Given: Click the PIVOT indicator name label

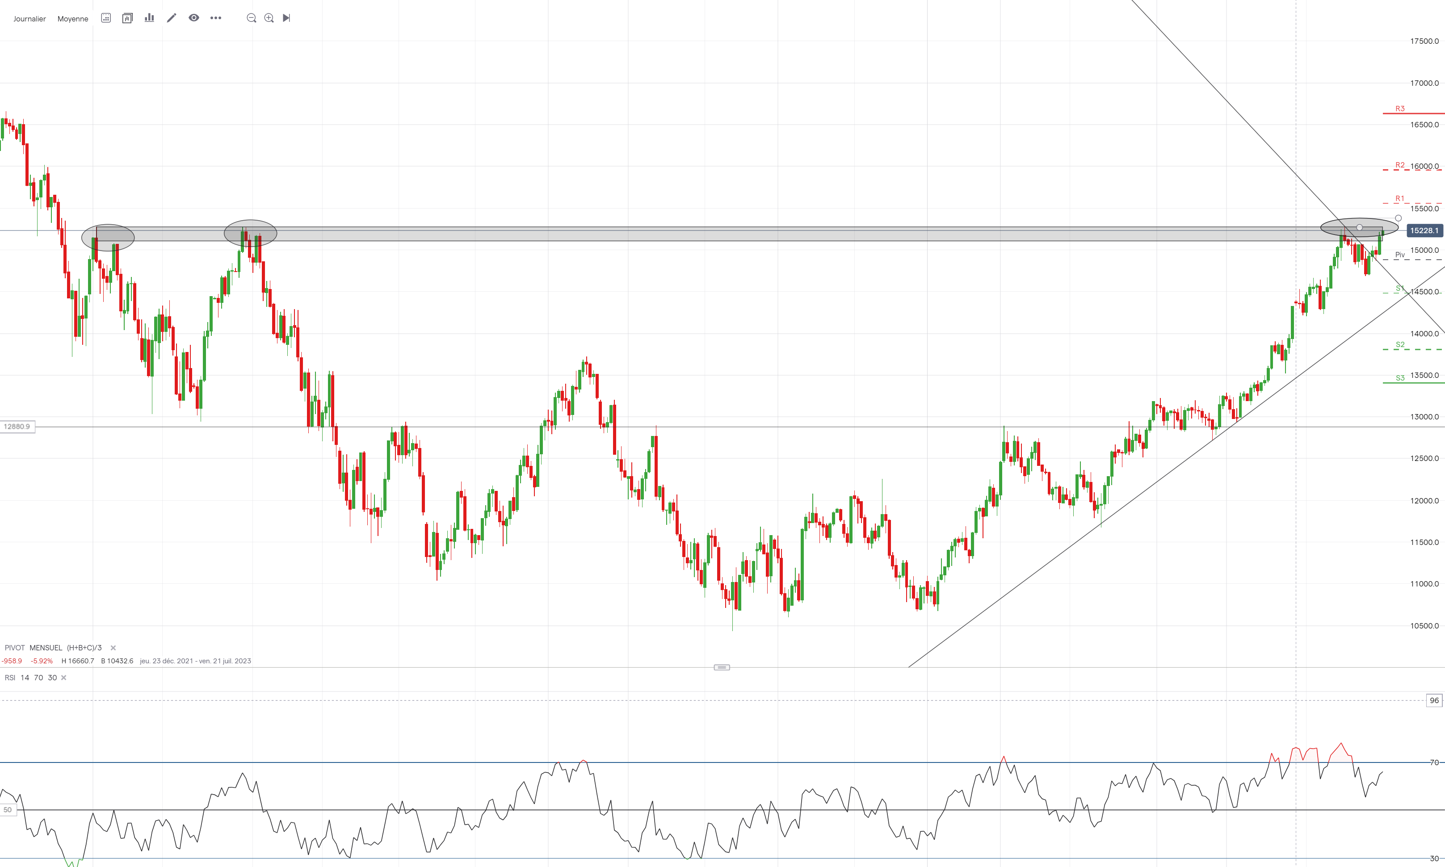Looking at the screenshot, I should click(x=15, y=648).
